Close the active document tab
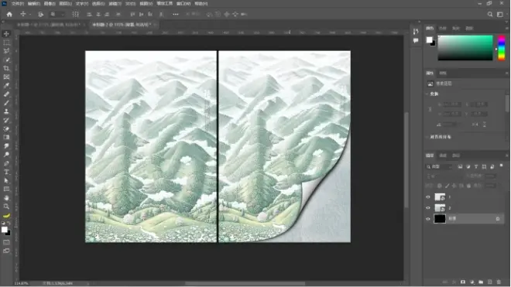 tap(155, 25)
